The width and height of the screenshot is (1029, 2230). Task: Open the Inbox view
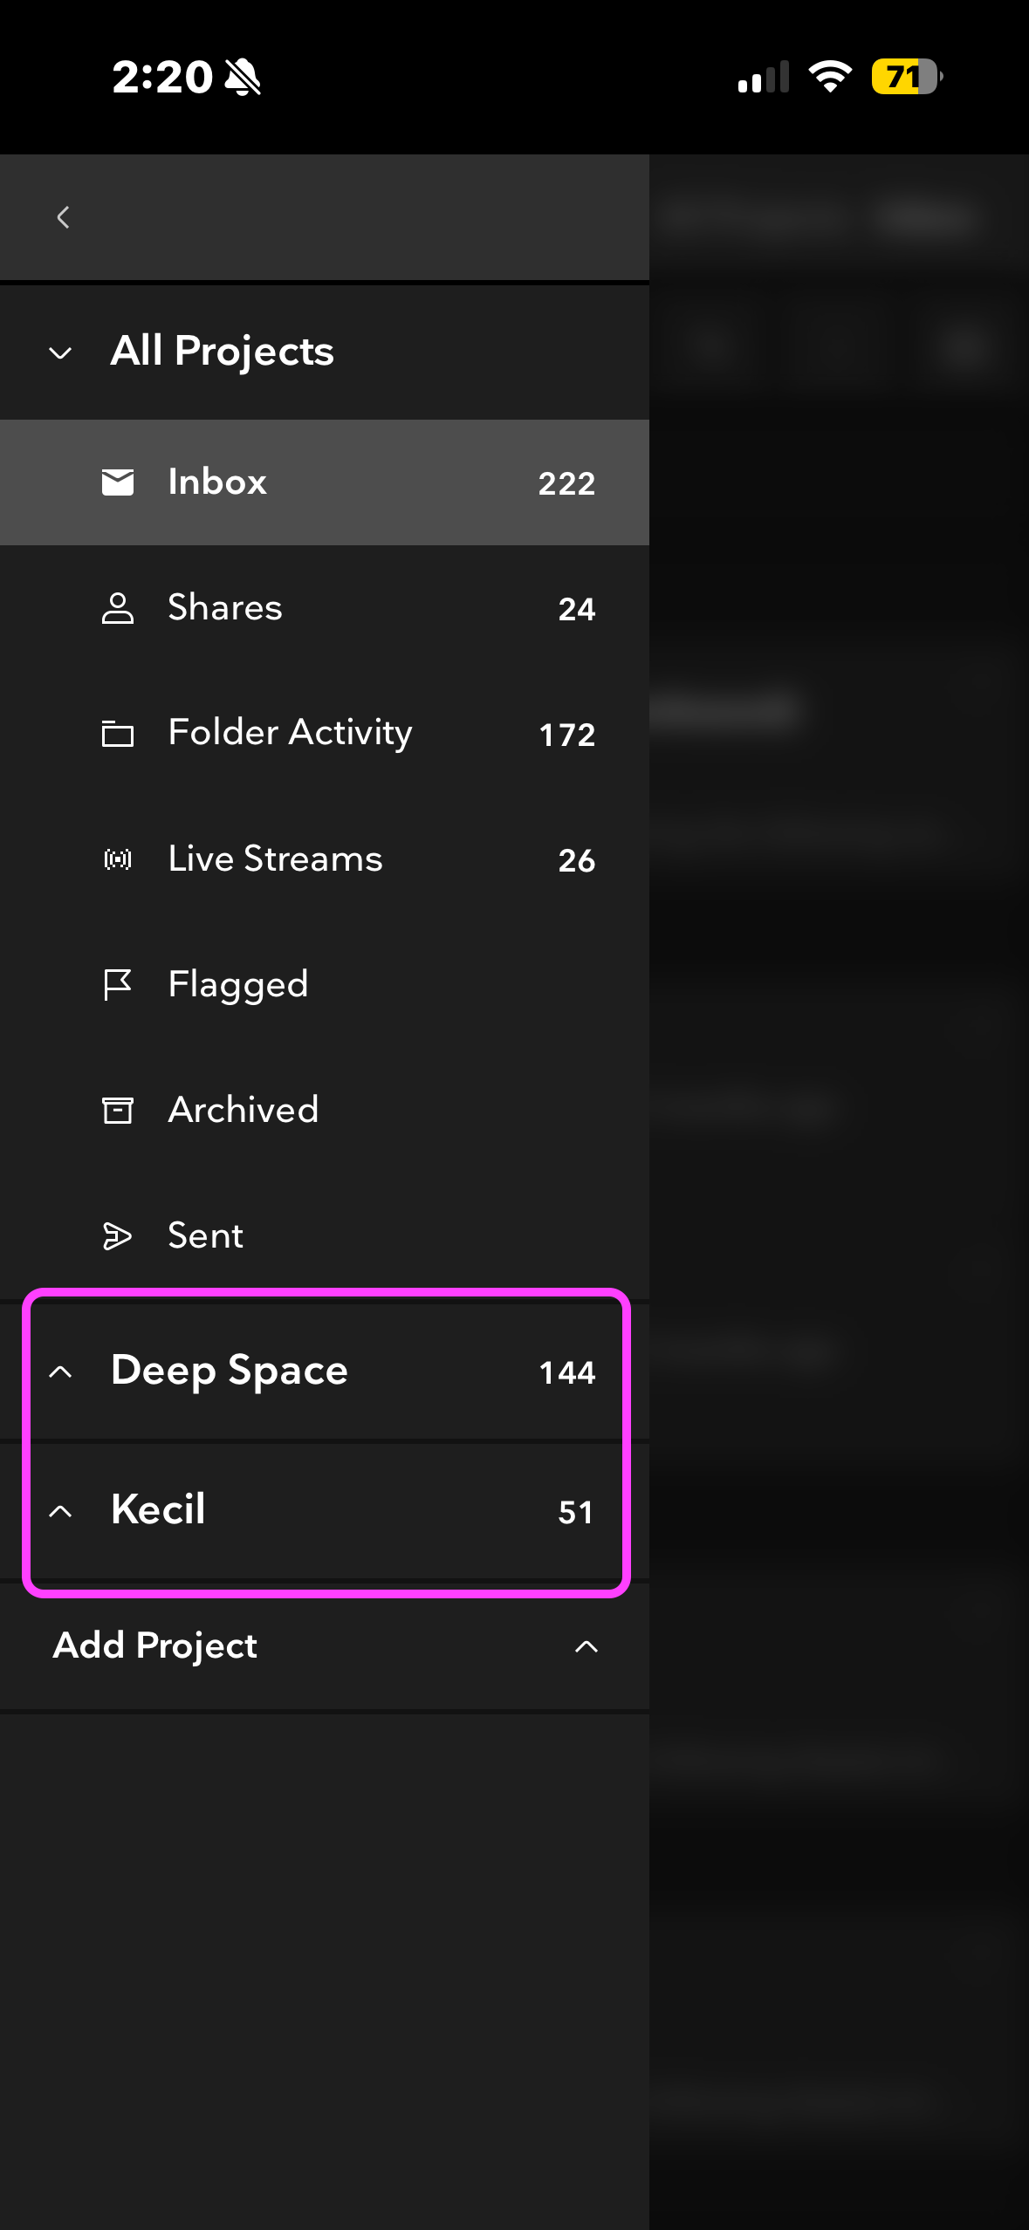pyautogui.click(x=217, y=482)
